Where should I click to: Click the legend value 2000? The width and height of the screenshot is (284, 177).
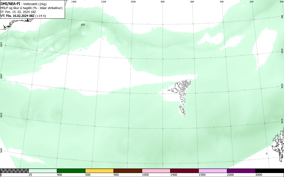pyautogui.click(x=230, y=175)
